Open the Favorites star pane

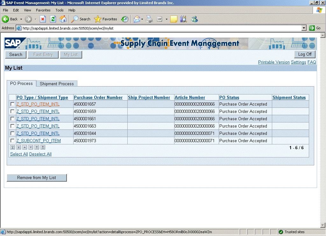tap(105, 19)
